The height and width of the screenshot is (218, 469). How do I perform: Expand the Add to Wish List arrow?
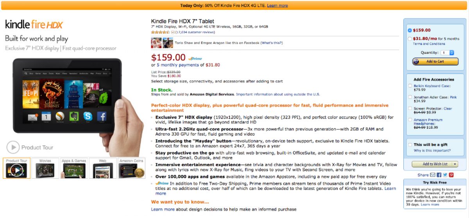[455, 164]
